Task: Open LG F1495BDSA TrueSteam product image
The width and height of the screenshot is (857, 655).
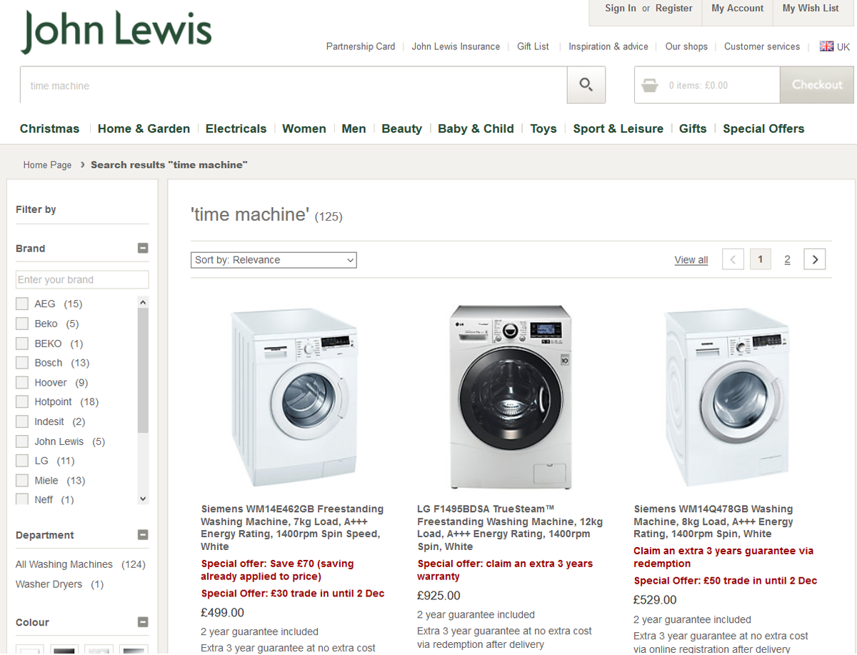Action: 511,397
